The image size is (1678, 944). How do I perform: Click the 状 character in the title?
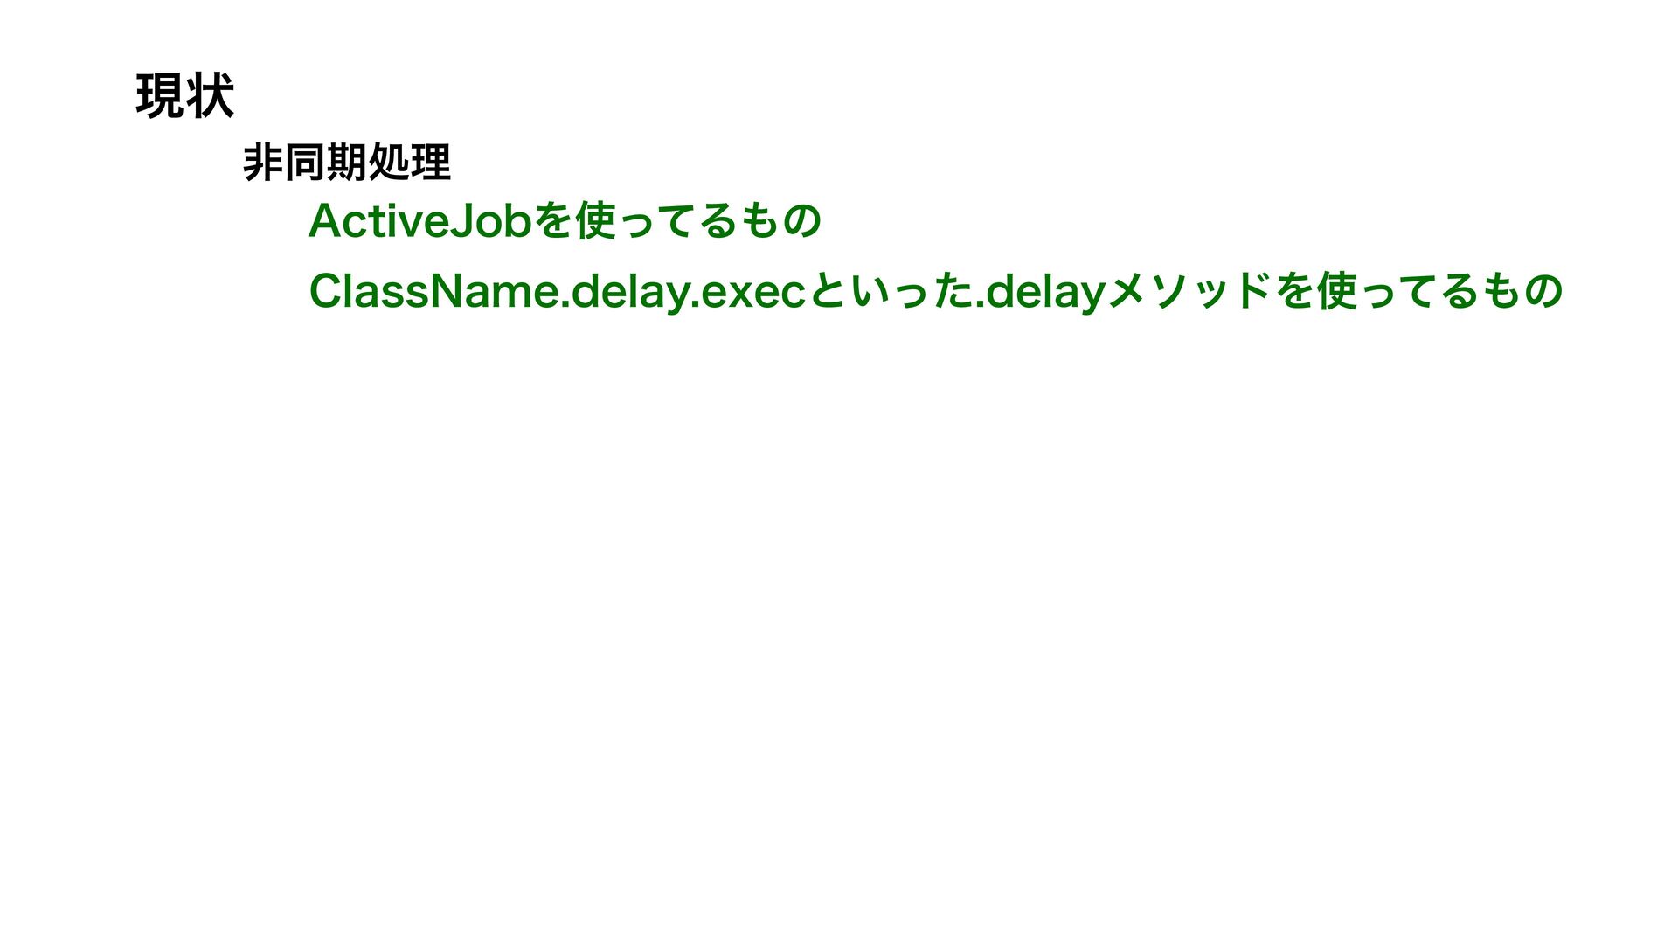pos(211,96)
